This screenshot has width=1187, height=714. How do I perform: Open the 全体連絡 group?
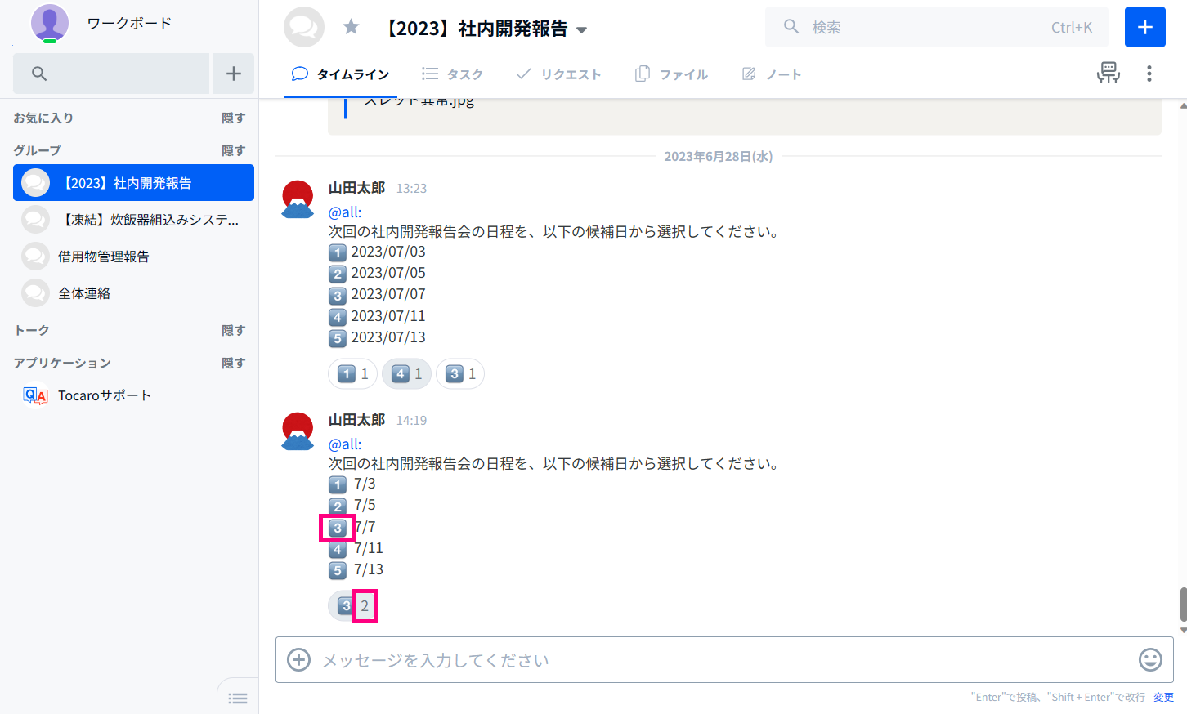point(133,293)
